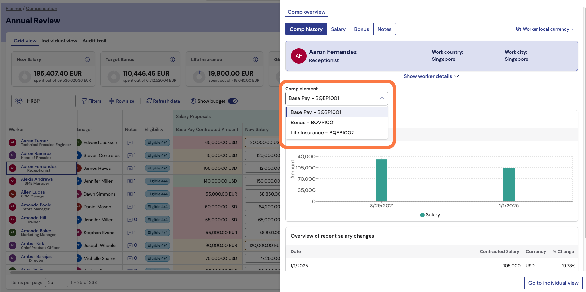Click the horizontal scrollbar under grid
Viewport: 586px width, 292px height.
pyautogui.click(x=145, y=272)
